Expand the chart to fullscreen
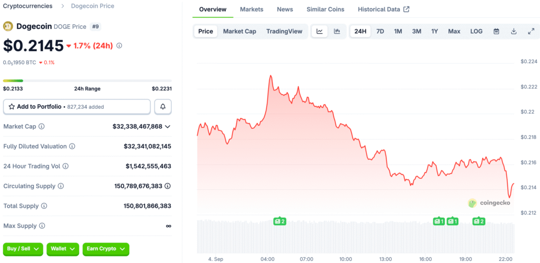The image size is (540, 263). coord(531,31)
